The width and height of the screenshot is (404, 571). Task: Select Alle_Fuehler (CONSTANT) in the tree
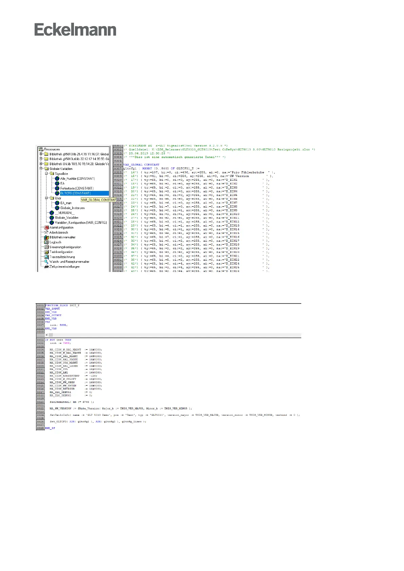pyautogui.click(x=77, y=178)
